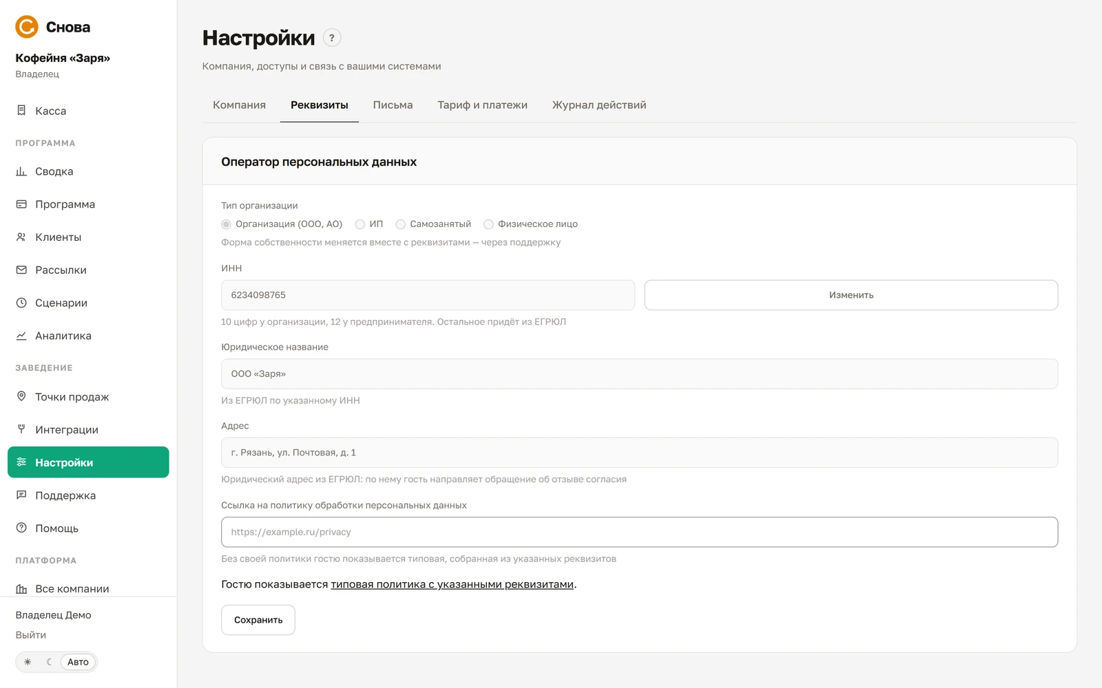The height and width of the screenshot is (688, 1102).
Task: Select automatic theme Авто option
Action: [78, 662]
